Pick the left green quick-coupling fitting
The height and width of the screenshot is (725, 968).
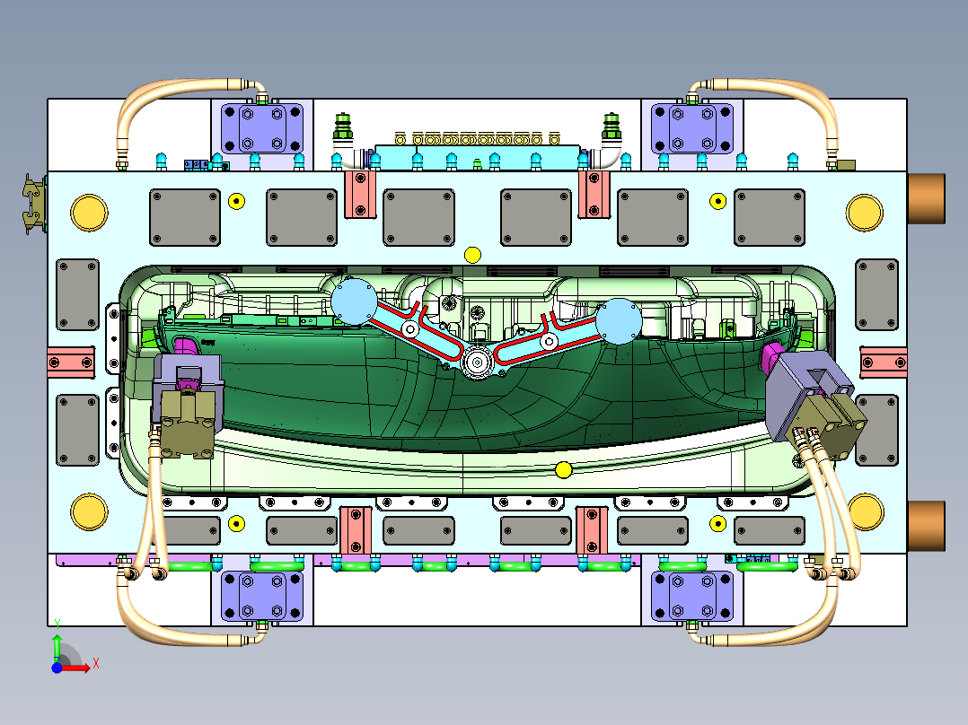click(x=343, y=126)
